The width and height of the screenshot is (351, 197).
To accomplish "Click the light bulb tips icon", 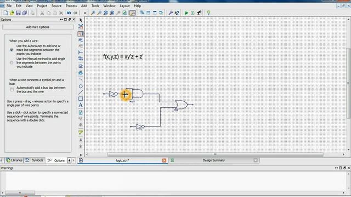I will (208, 13).
